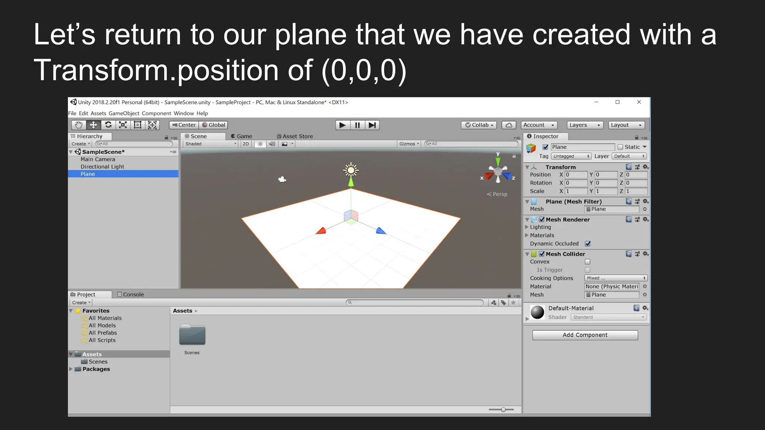
Task: Open Mesh Renderer help icon
Action: click(x=629, y=219)
